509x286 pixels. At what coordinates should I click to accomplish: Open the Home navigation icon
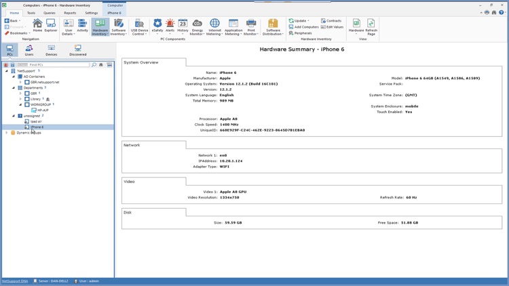pyautogui.click(x=37, y=25)
